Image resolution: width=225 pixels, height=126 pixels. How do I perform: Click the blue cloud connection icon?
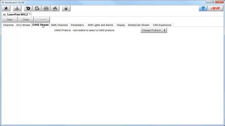[x=203, y=8]
